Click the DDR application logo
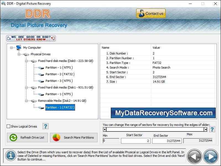 pyautogui.click(x=38, y=14)
